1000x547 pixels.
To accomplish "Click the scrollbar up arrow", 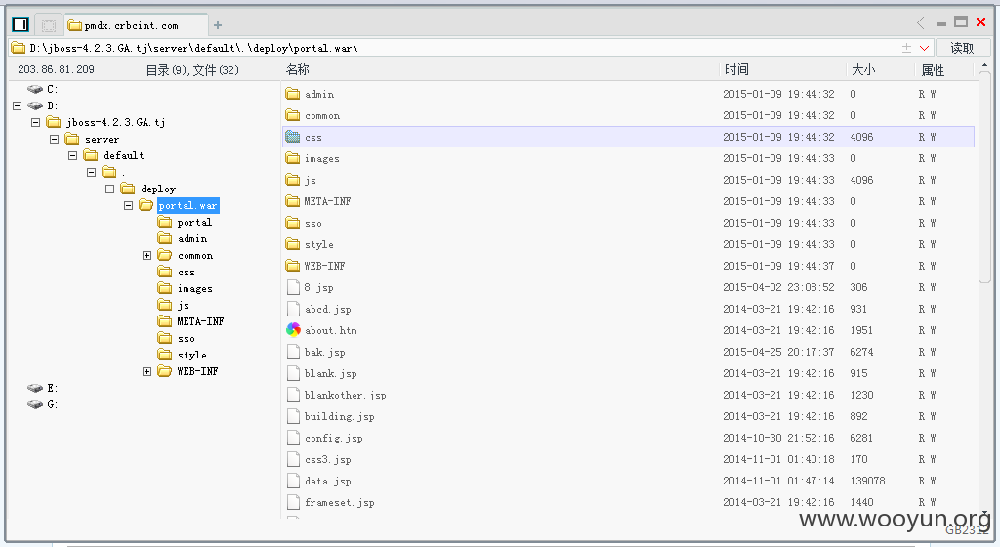I will (984, 65).
